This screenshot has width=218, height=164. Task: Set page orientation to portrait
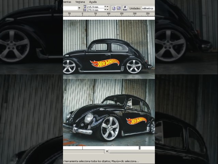[114, 8]
